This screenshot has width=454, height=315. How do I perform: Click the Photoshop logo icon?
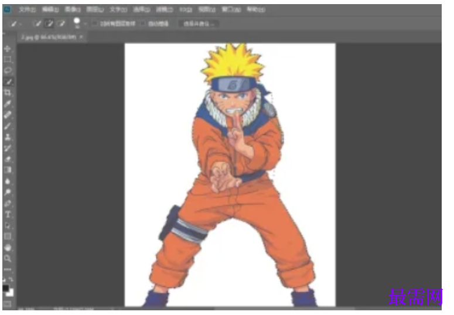pos(6,9)
